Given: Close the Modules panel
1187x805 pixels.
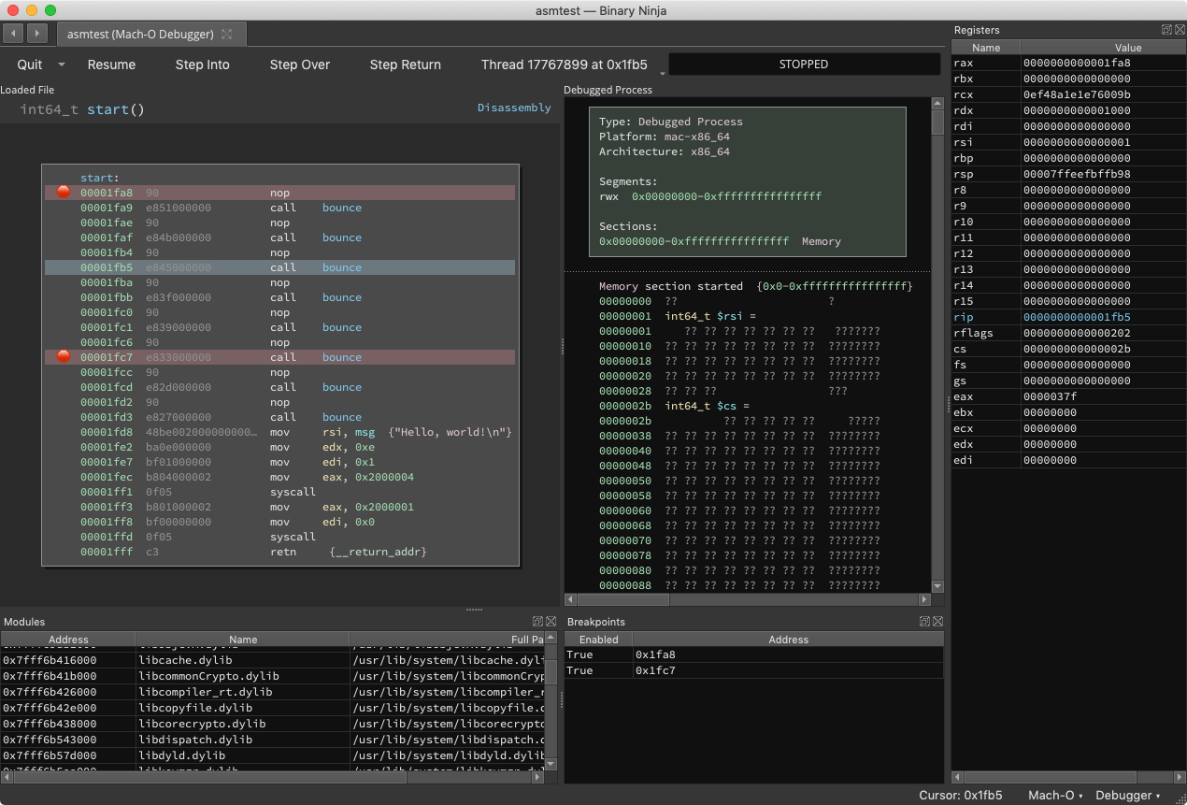Looking at the screenshot, I should 551,622.
